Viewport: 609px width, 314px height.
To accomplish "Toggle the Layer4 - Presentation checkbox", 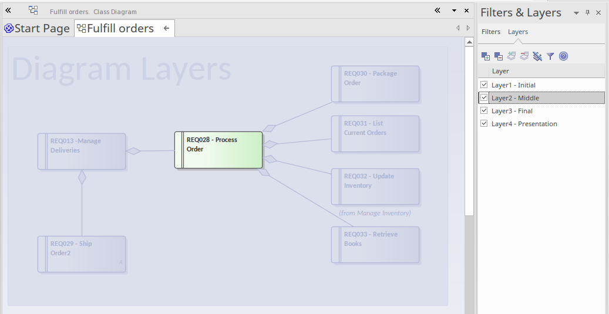I will click(x=484, y=123).
